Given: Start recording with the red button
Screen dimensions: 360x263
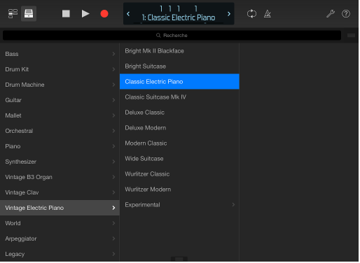Looking at the screenshot, I should point(104,14).
